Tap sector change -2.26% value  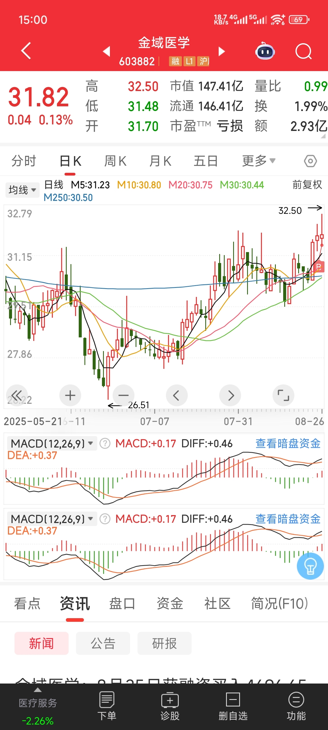[x=38, y=721]
